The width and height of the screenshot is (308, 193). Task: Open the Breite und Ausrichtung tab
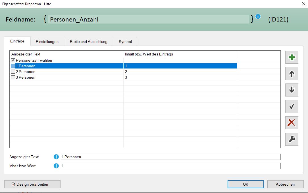[x=89, y=42]
